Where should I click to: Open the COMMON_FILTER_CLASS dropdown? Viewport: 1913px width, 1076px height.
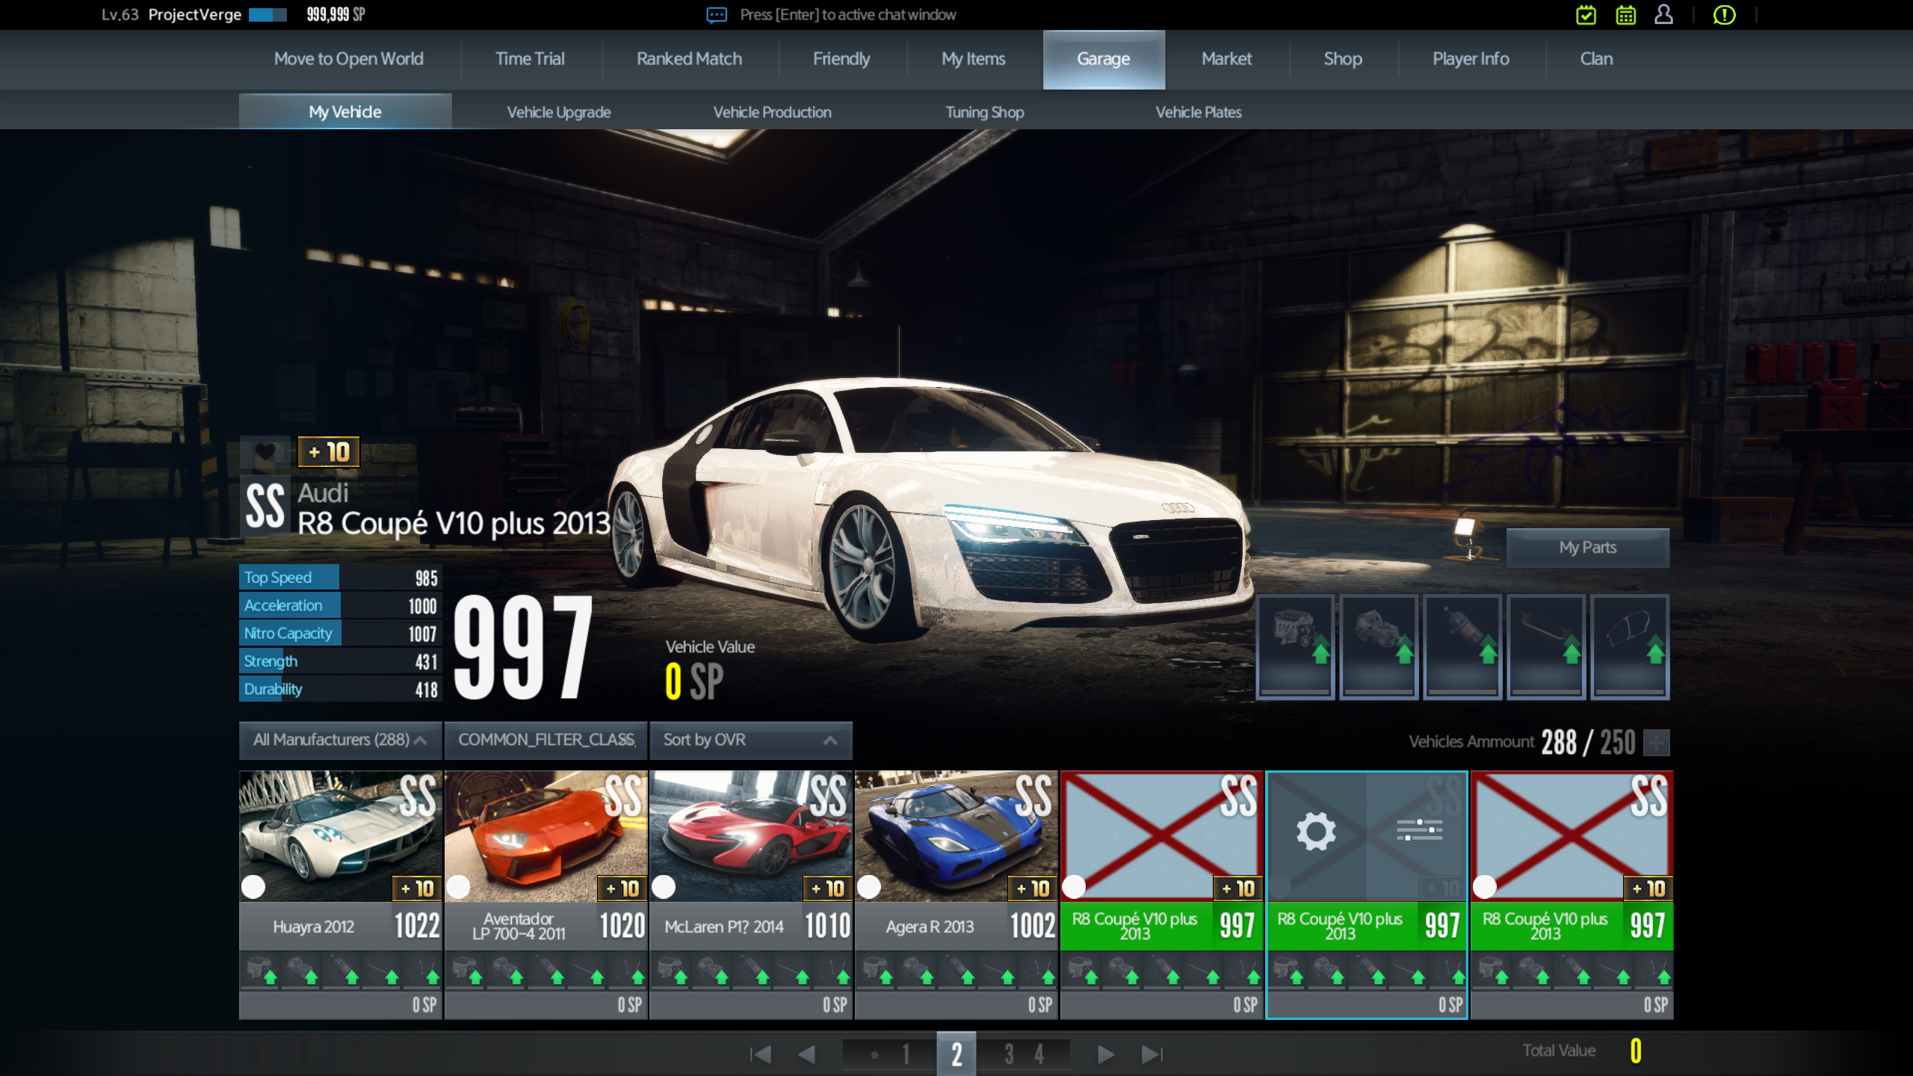[546, 740]
